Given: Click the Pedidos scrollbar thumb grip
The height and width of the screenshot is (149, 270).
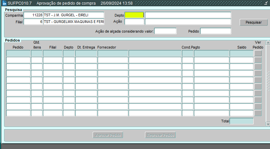Looking at the screenshot, I should 268,81.
